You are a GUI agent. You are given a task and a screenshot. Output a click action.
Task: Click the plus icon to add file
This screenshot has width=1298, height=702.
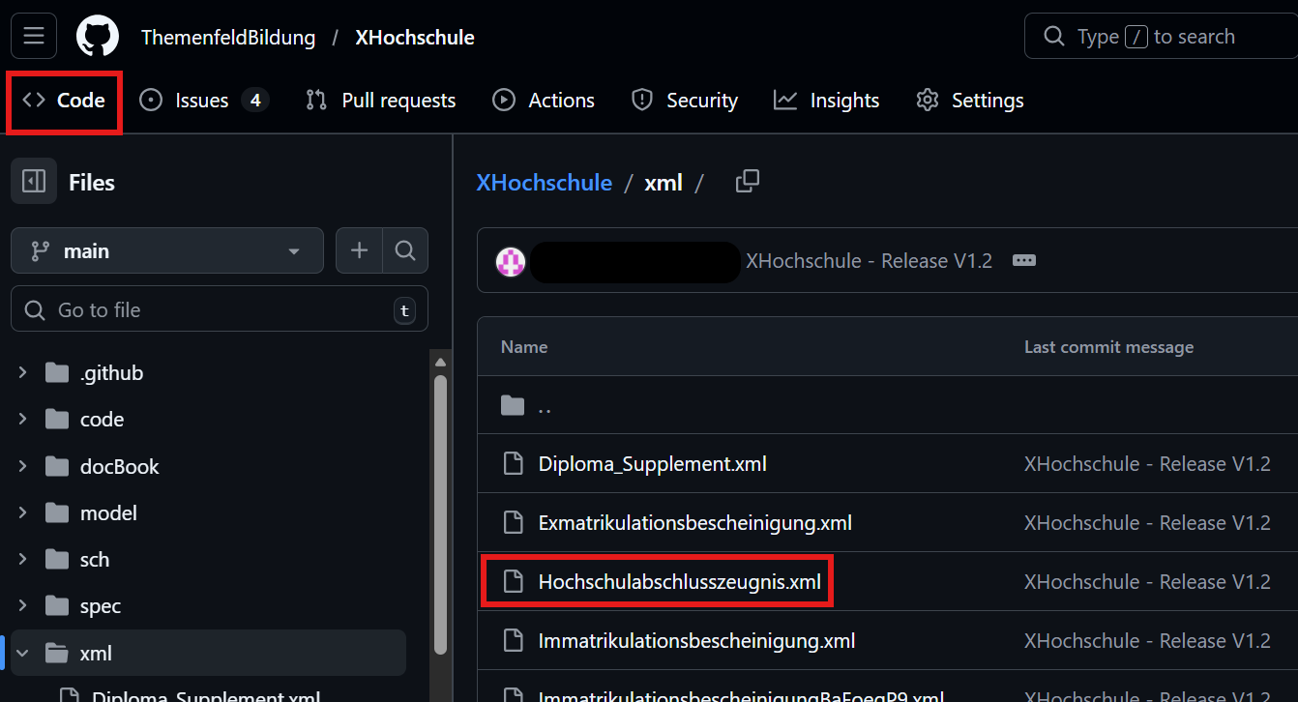[360, 251]
